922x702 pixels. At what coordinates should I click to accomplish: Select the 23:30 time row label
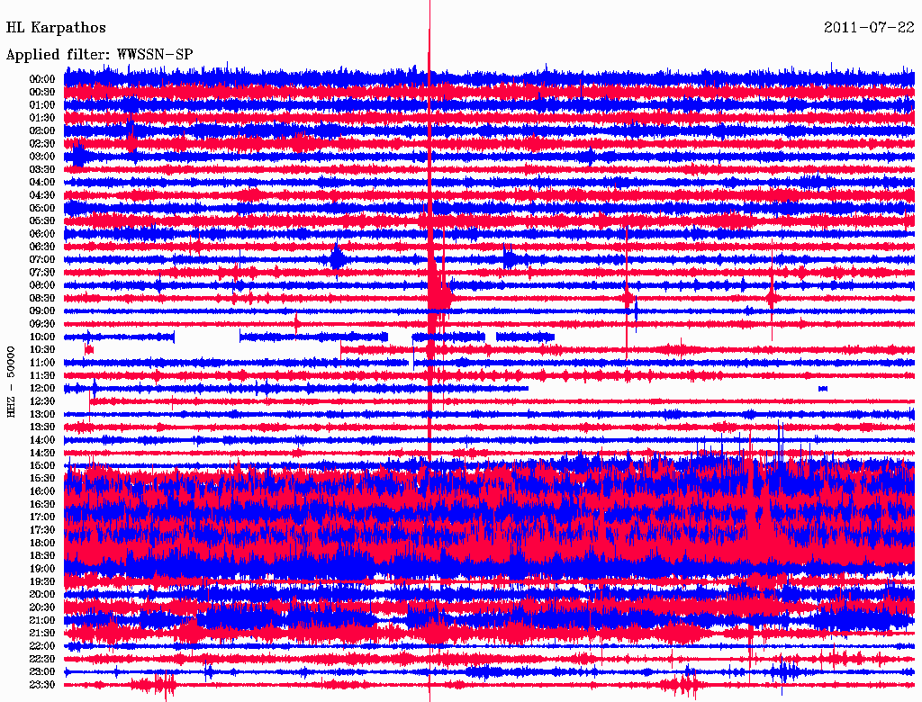click(42, 685)
